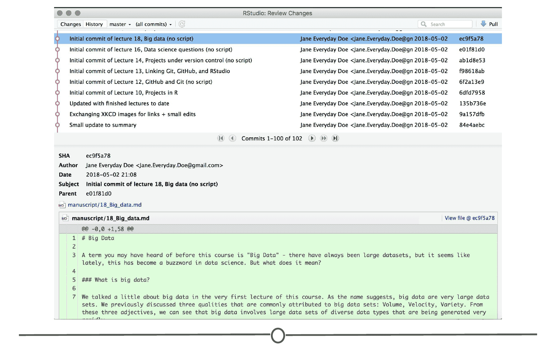Open manuscript/18_Big_data.md file link
The width and height of the screenshot is (556, 348).
tap(105, 205)
